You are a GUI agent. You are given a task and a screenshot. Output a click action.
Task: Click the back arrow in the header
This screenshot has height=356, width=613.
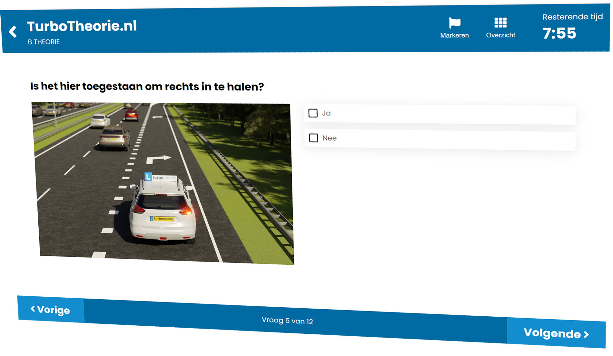tap(13, 32)
